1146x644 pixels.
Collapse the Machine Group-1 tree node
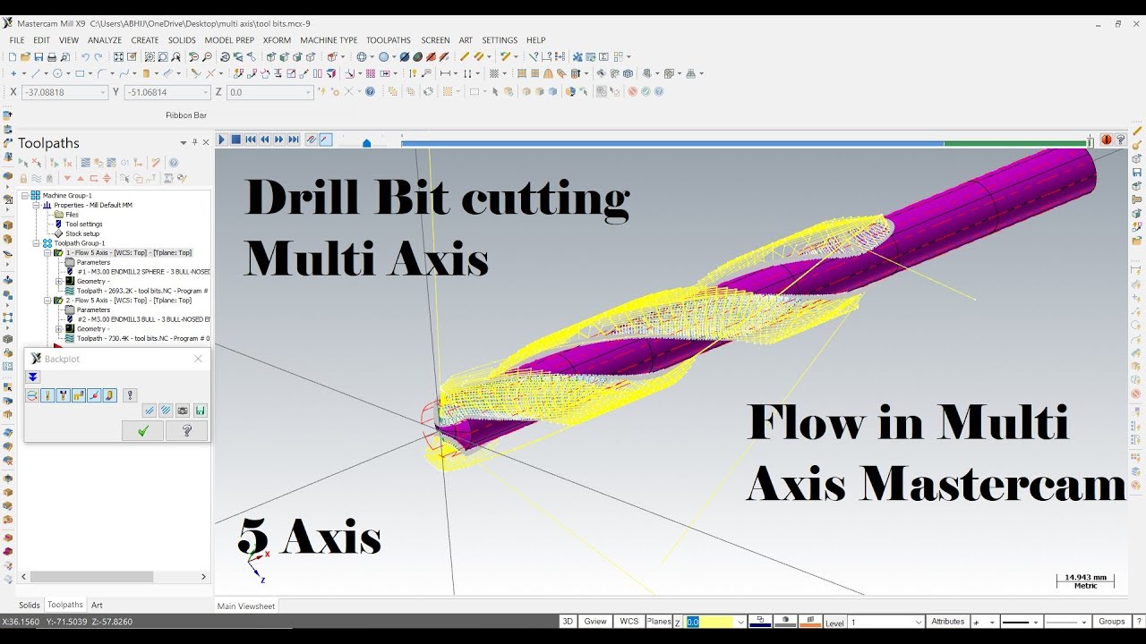coord(24,196)
